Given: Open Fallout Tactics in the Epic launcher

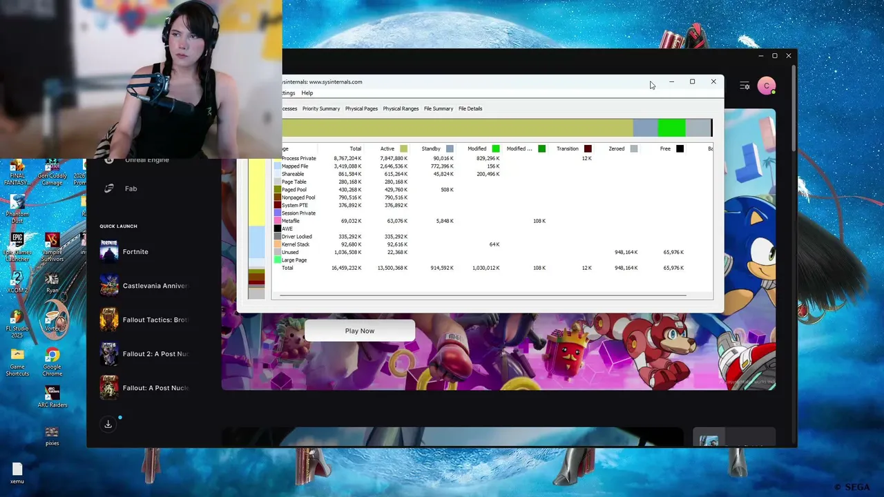Looking at the screenshot, I should [144, 320].
